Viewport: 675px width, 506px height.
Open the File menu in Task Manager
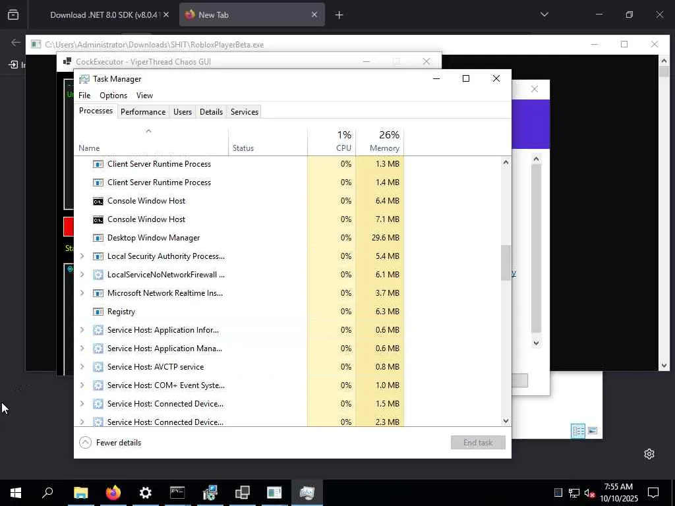[x=84, y=96]
